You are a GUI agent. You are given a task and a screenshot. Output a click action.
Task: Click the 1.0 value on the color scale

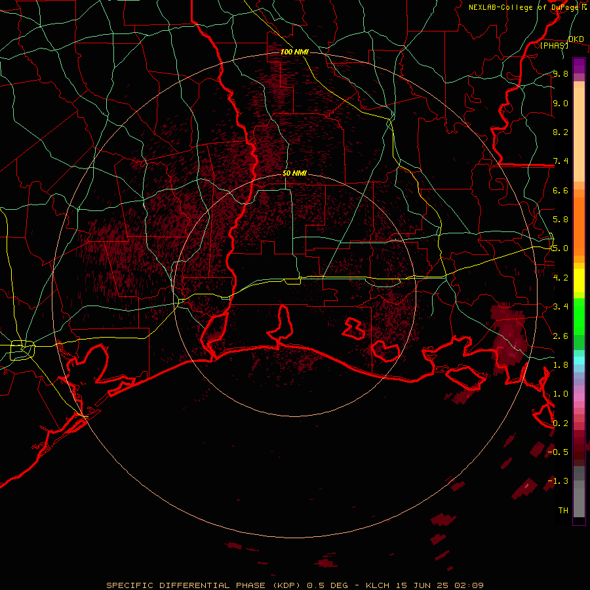tap(560, 394)
